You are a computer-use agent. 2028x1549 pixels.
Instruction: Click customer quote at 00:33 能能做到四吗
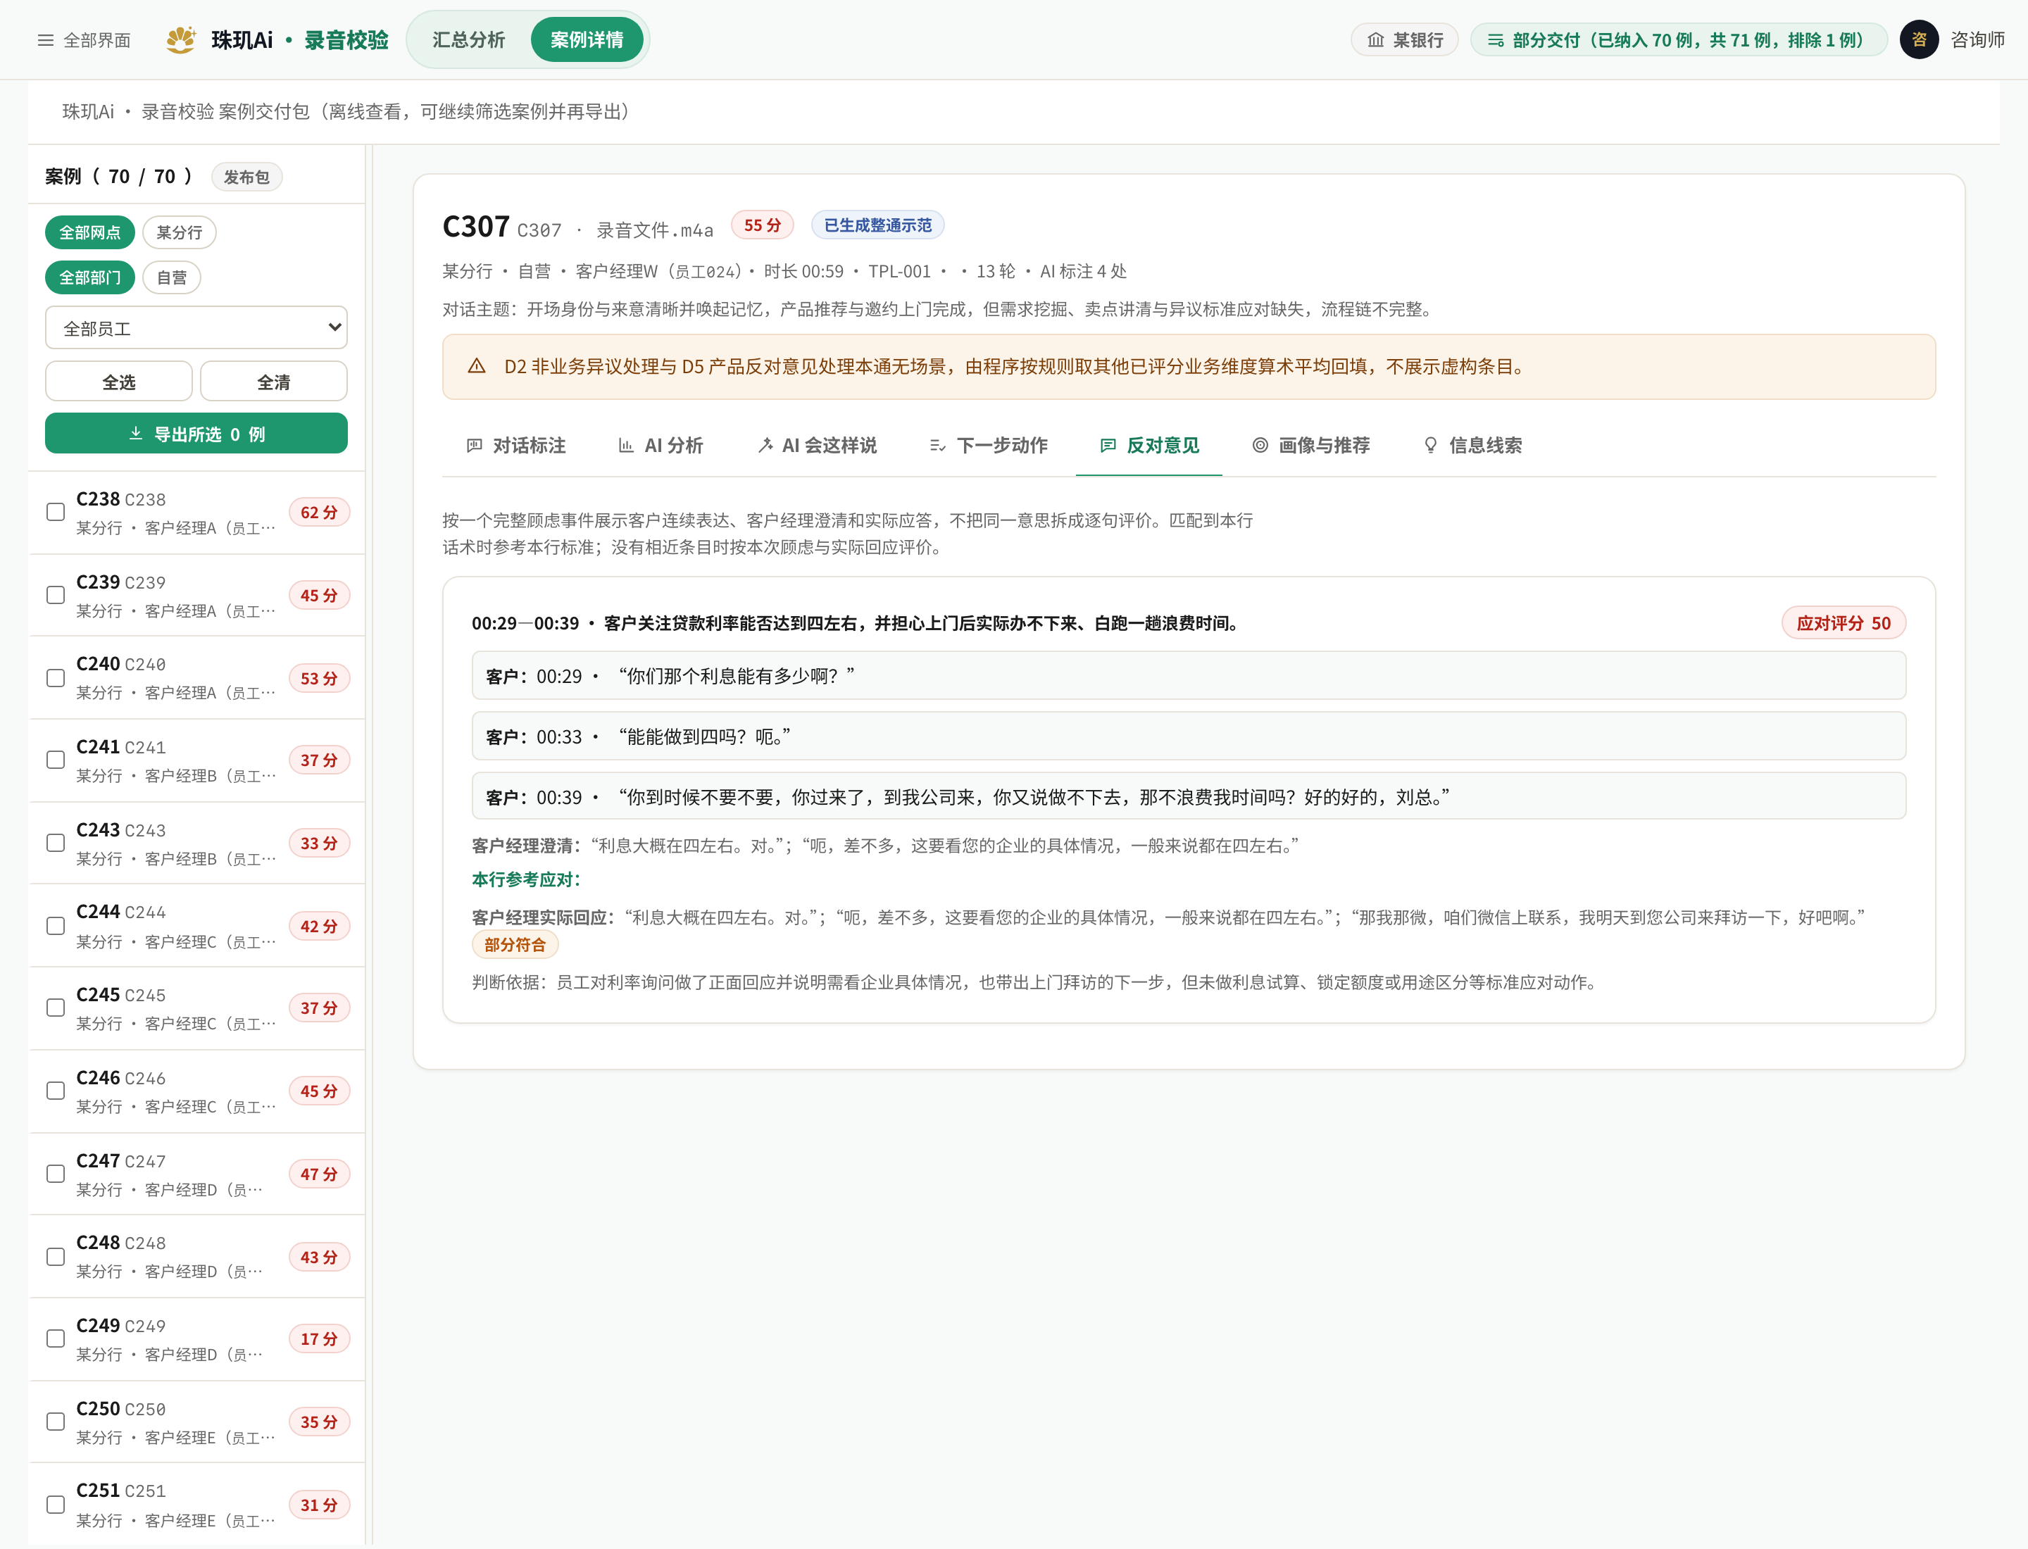coord(1188,736)
